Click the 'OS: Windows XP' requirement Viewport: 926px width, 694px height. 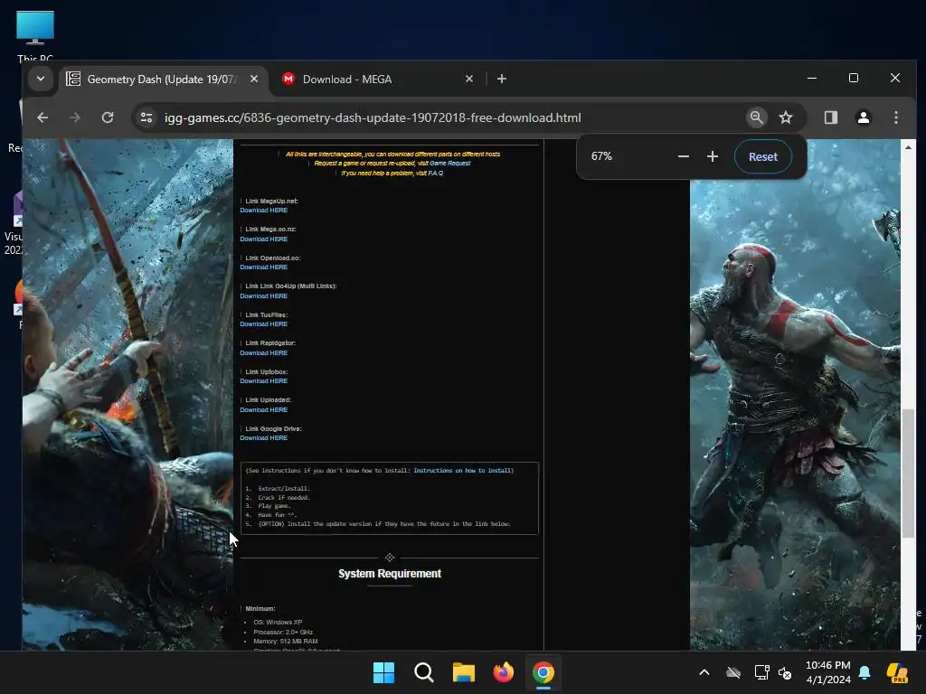278,622
